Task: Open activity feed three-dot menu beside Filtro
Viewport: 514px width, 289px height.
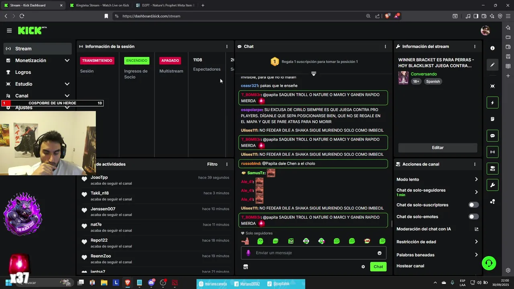Action: click(x=227, y=164)
